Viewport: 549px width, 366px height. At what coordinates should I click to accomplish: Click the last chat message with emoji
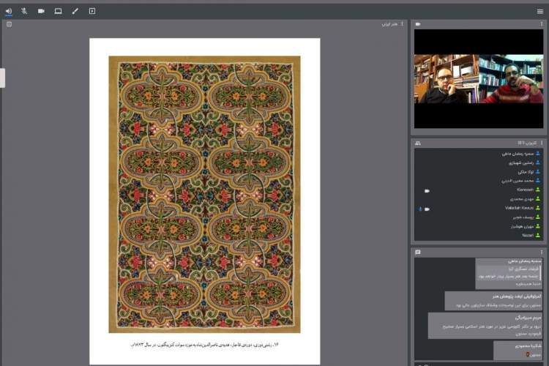[518, 350]
